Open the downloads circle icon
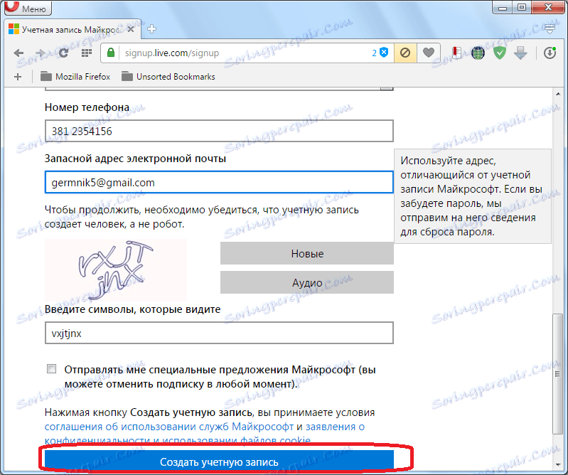 coord(550,53)
